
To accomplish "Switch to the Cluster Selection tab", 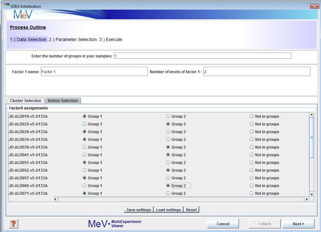I will click(25, 101).
